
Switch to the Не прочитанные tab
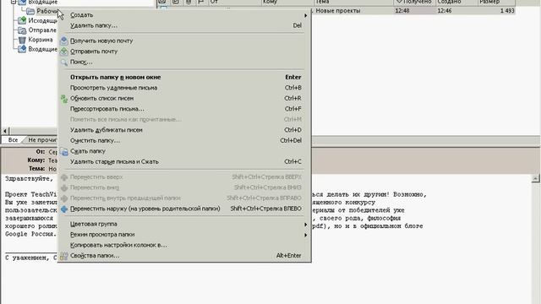[x=42, y=140]
